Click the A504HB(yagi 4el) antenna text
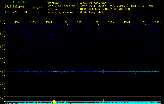Screen dimensions: 164x104 92,12
